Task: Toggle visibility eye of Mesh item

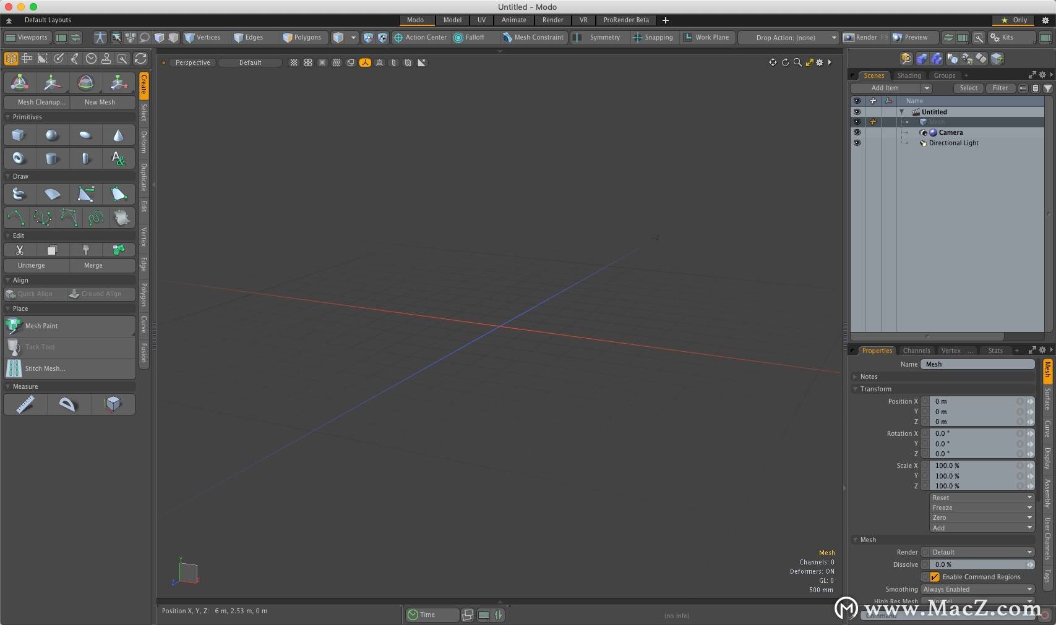Action: coord(857,122)
